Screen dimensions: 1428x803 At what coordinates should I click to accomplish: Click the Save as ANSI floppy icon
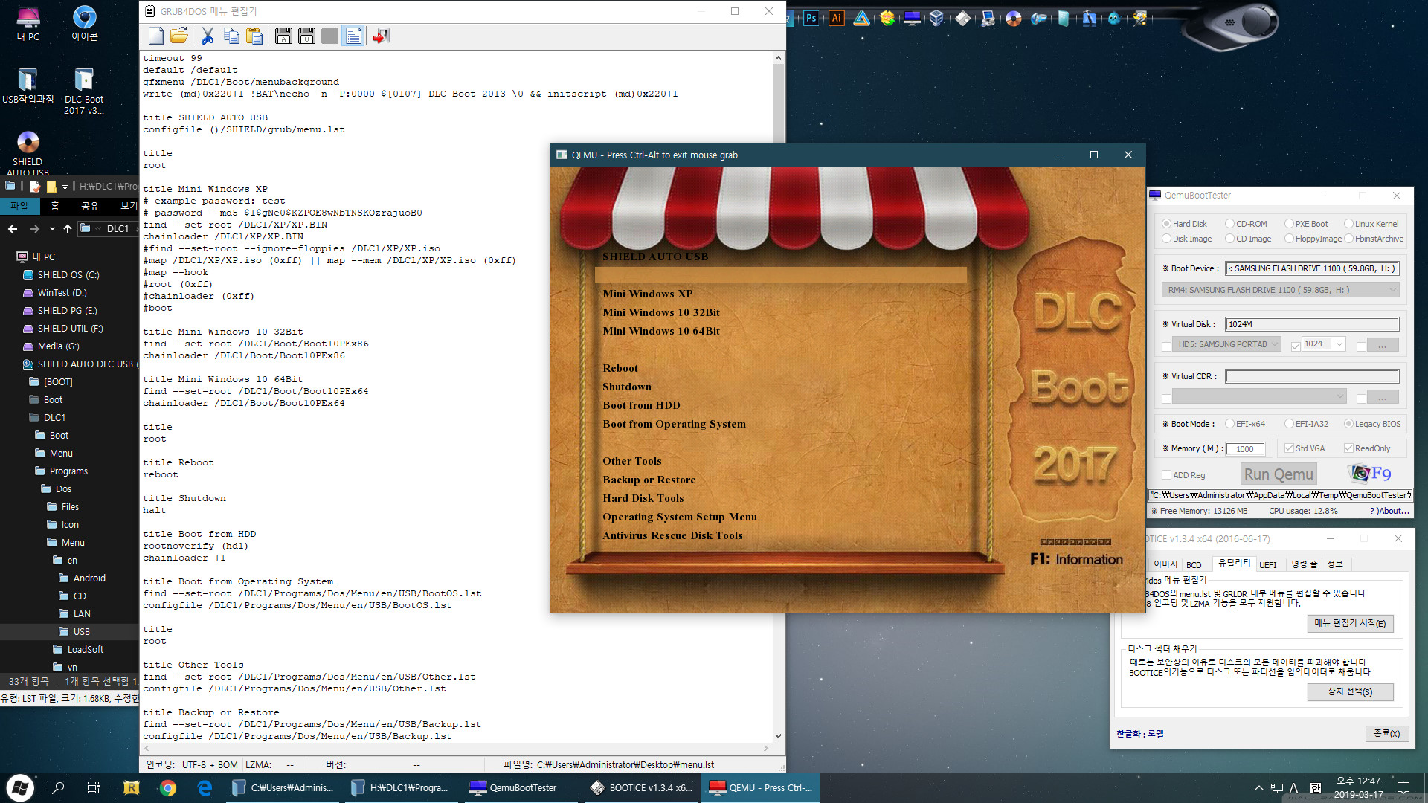pos(283,36)
